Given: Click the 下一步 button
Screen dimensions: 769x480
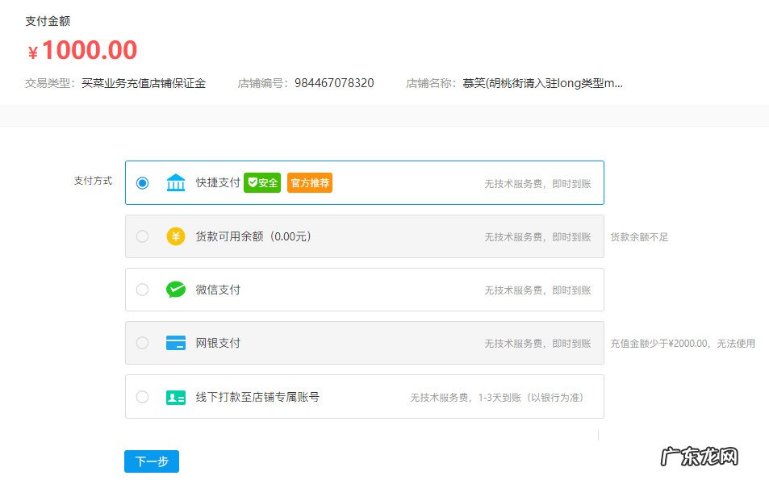Looking at the screenshot, I should [x=151, y=461].
